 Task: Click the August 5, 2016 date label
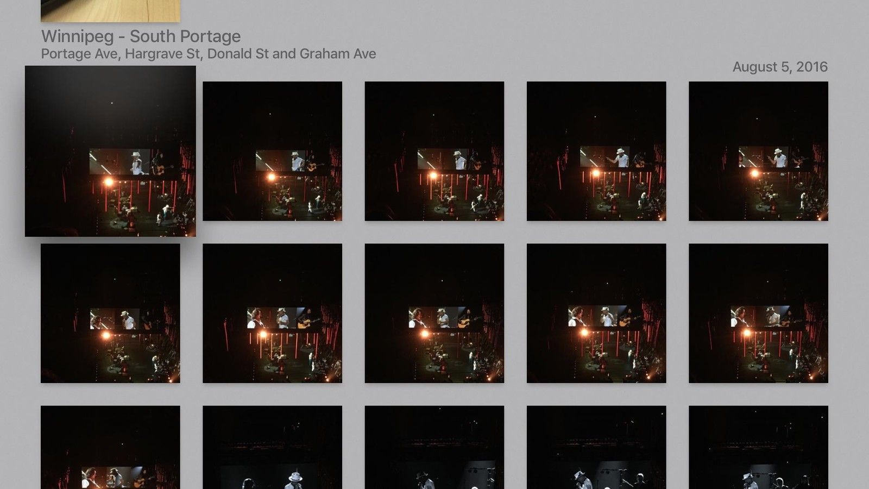779,67
